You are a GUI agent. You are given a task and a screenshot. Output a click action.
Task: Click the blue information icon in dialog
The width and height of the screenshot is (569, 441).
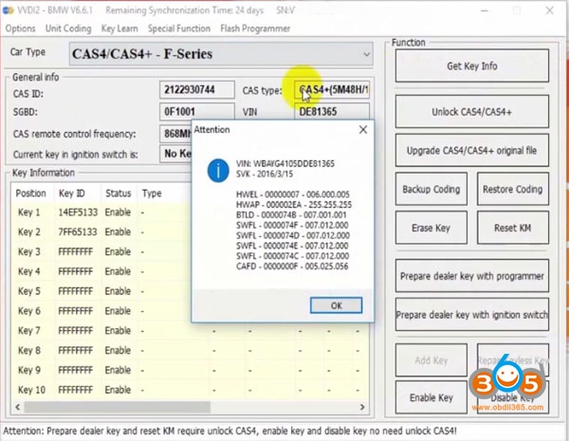coord(218,171)
